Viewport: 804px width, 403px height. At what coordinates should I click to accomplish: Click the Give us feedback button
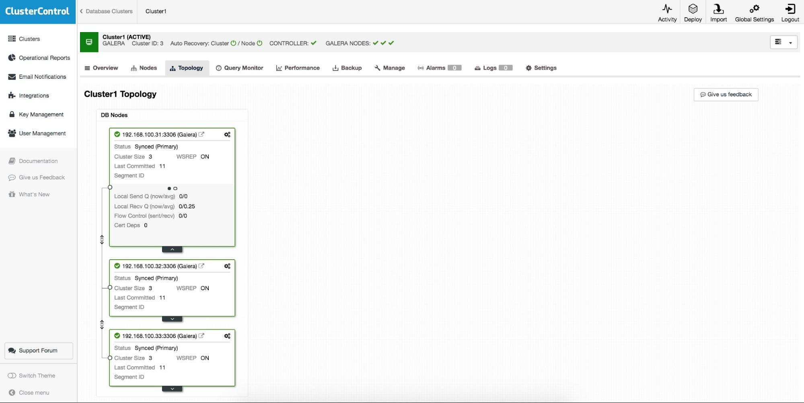pos(726,95)
